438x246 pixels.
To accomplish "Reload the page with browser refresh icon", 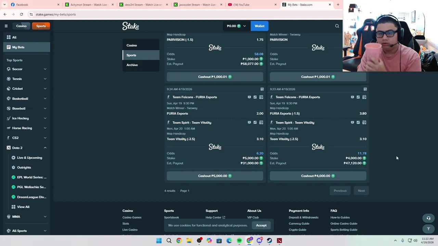I will (x=21, y=14).
